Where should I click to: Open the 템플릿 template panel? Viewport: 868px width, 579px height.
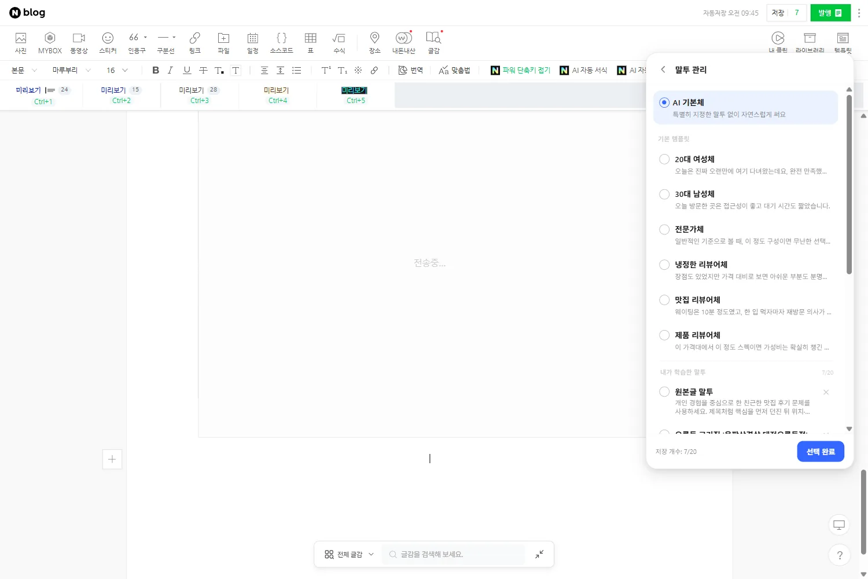(x=843, y=43)
